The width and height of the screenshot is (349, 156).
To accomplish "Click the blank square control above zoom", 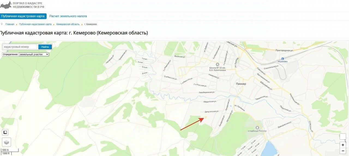I will click(343, 137).
